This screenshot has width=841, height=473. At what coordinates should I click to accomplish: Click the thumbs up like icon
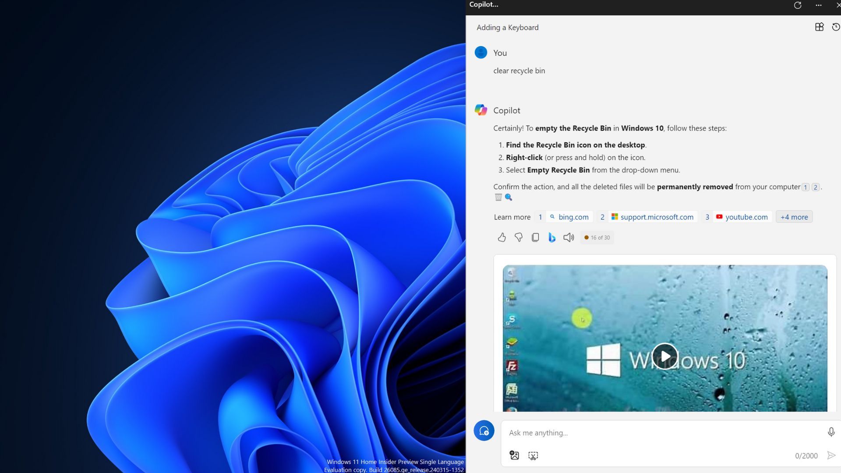[x=502, y=237]
